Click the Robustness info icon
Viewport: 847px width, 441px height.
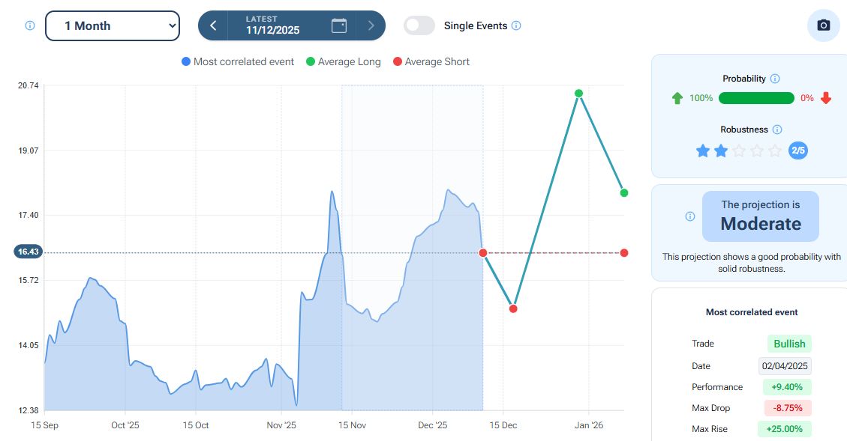(x=777, y=130)
